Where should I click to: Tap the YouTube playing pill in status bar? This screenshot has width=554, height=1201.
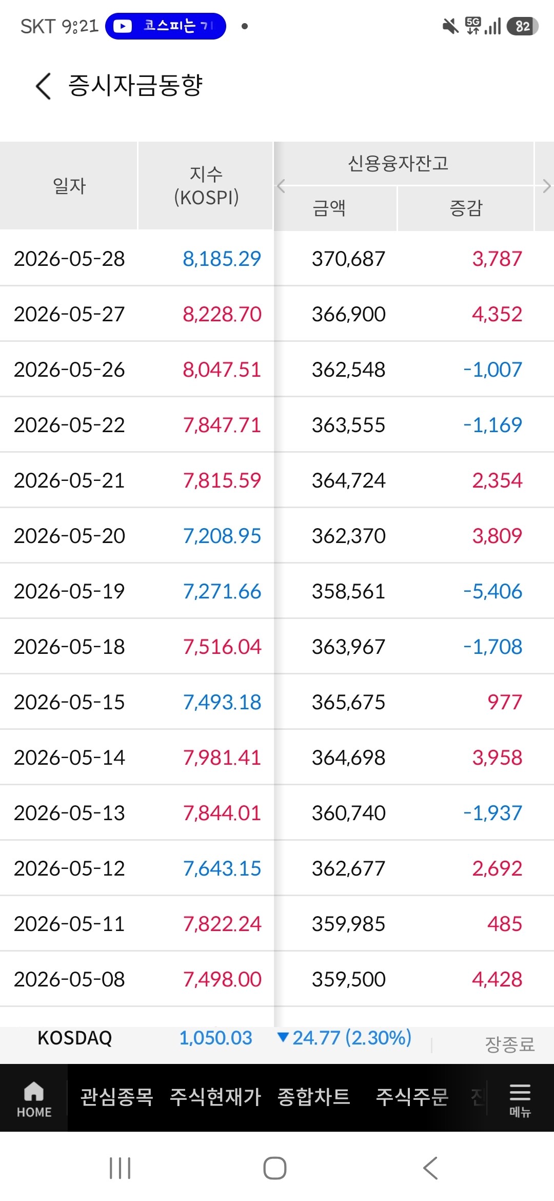click(x=166, y=26)
